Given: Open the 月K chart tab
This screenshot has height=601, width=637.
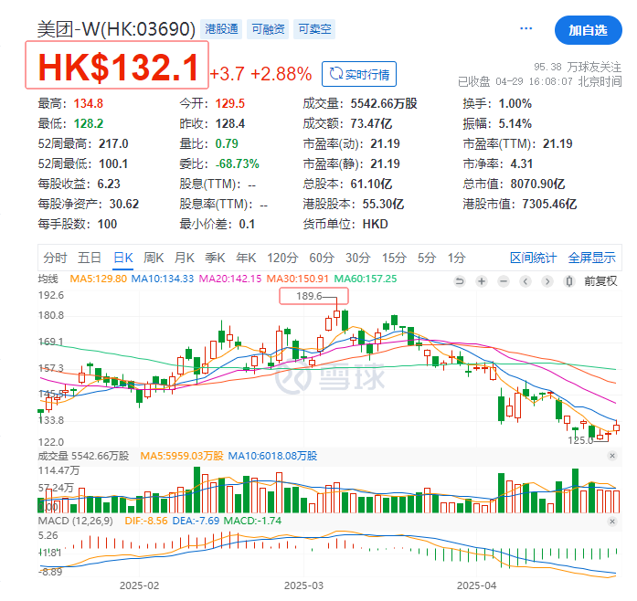Looking at the screenshot, I should 184,258.
